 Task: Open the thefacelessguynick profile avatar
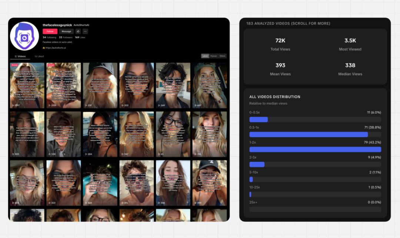(24, 36)
